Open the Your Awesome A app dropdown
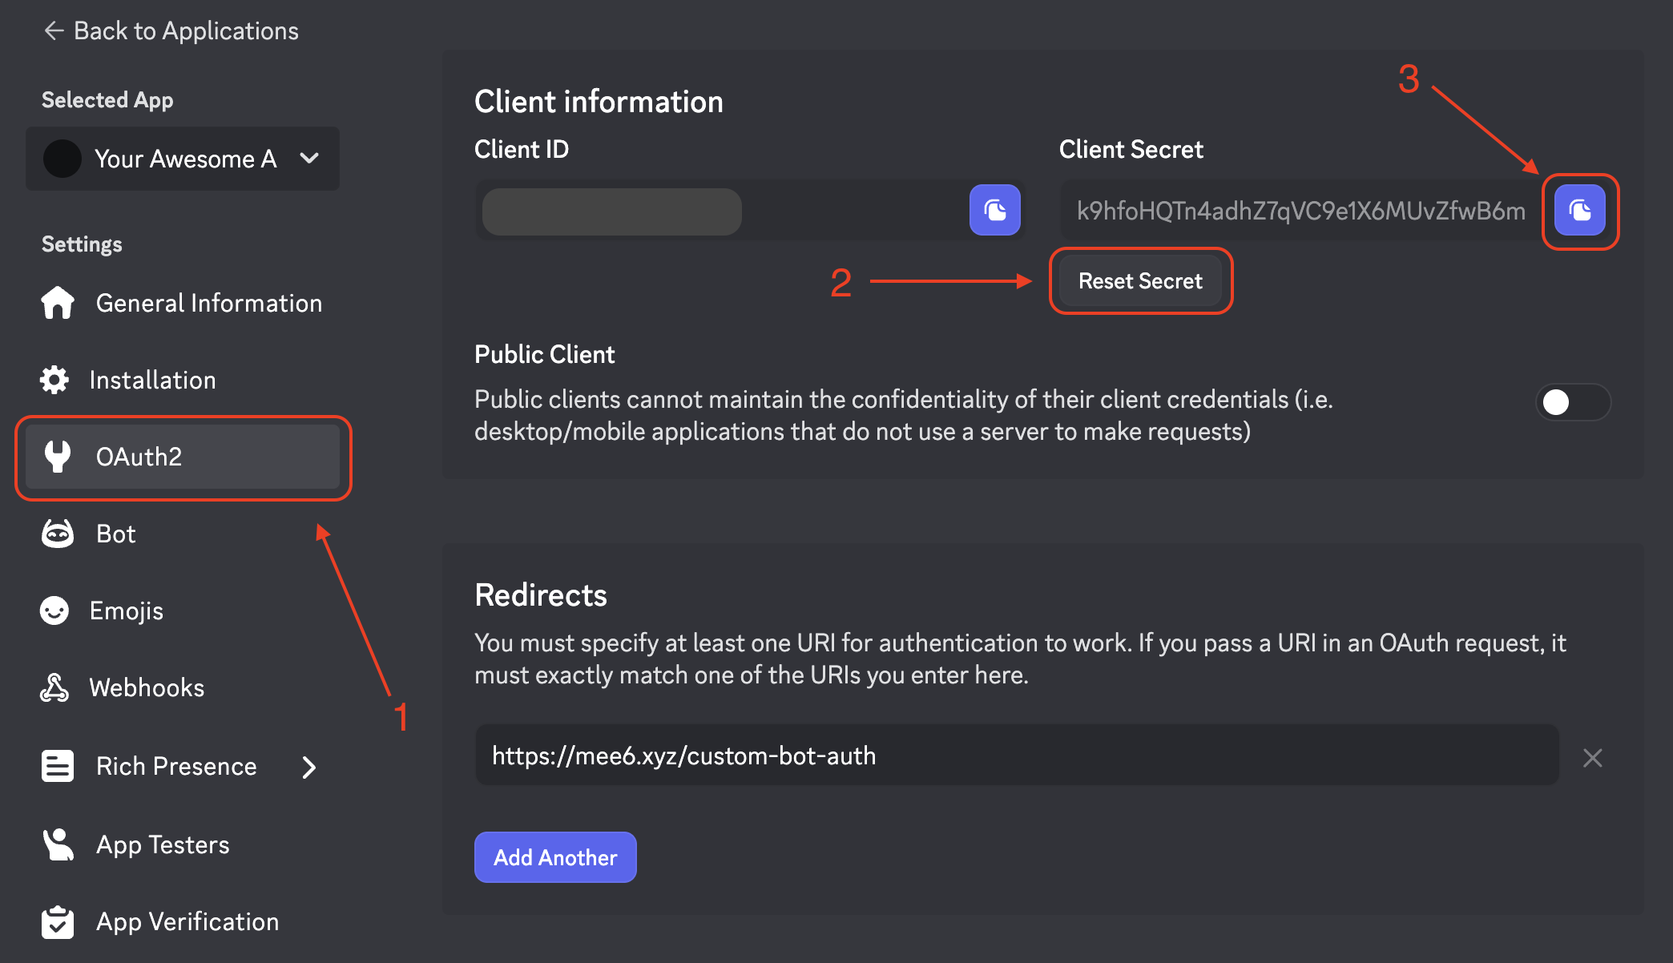Screen dimensions: 1673x963 tap(183, 159)
